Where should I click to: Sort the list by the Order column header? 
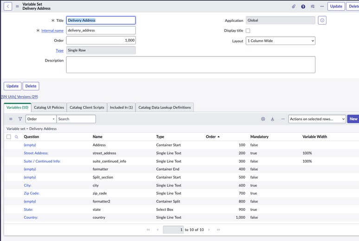click(211, 137)
